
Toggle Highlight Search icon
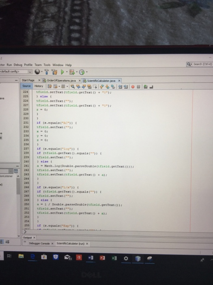point(89,86)
